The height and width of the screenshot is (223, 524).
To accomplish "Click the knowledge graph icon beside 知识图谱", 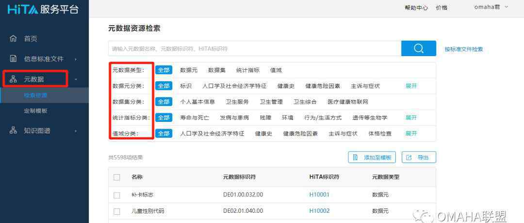I will [x=14, y=131].
